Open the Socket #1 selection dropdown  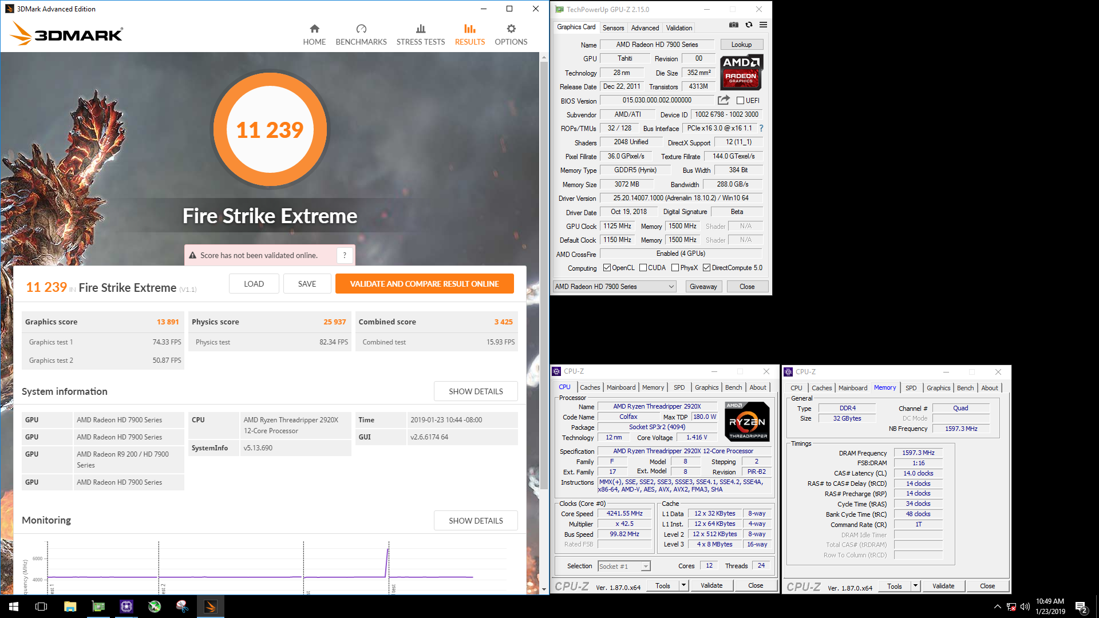[x=624, y=566]
